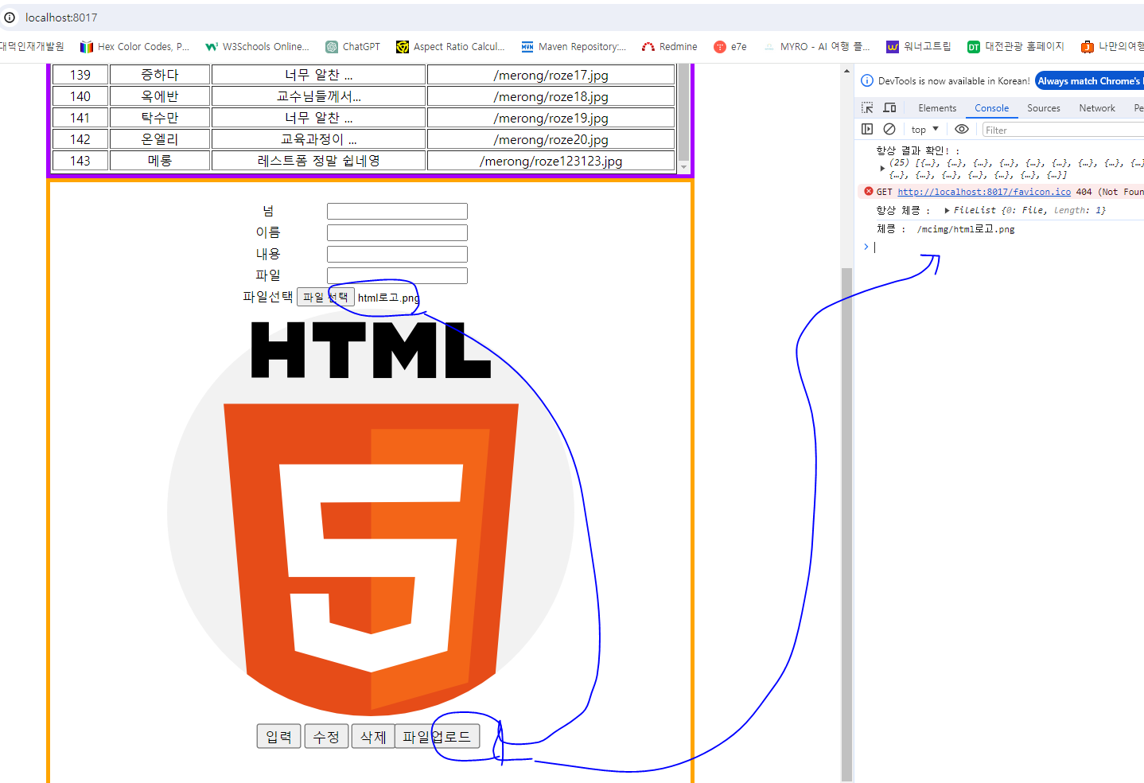Open the favicon.ico URL link in console
Viewport: 1144px width, 783px height.
(x=984, y=192)
